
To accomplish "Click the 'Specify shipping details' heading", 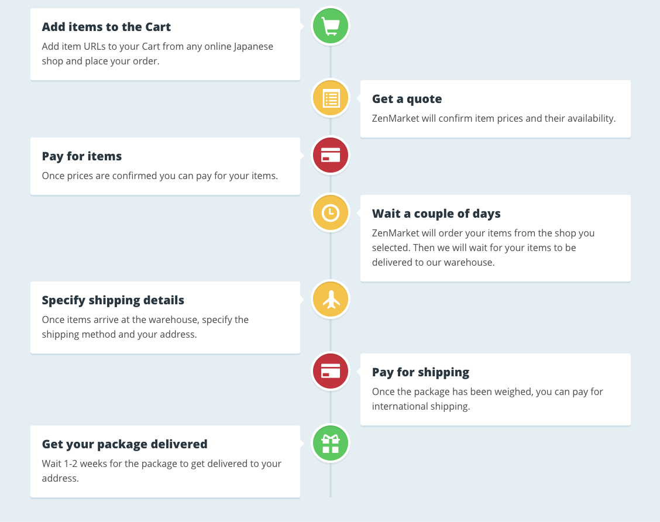I will [x=113, y=301].
